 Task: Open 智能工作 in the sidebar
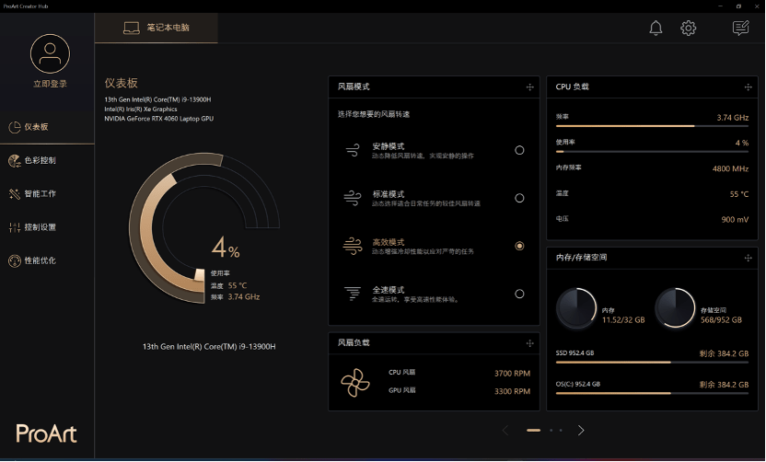(40, 193)
